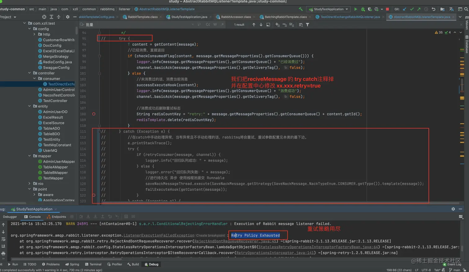Viewport: 469px width, 272px height.
Task: Open the Terminal tool window button
Action: tap(93, 264)
